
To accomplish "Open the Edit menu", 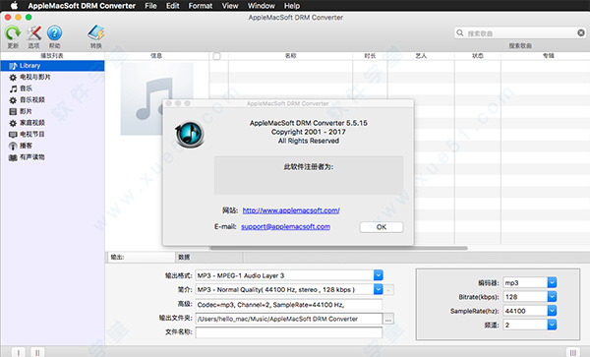I will [173, 6].
